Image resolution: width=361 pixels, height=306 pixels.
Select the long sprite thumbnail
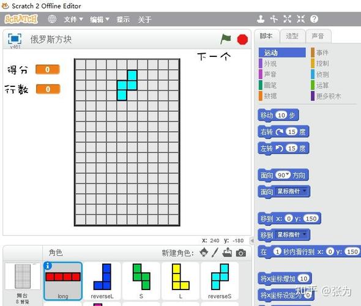coord(63,281)
